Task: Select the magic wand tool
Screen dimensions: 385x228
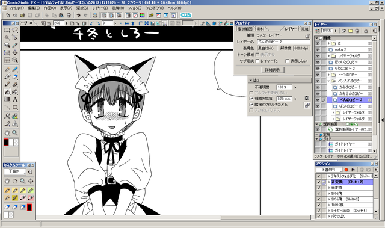Action: tap(7, 37)
